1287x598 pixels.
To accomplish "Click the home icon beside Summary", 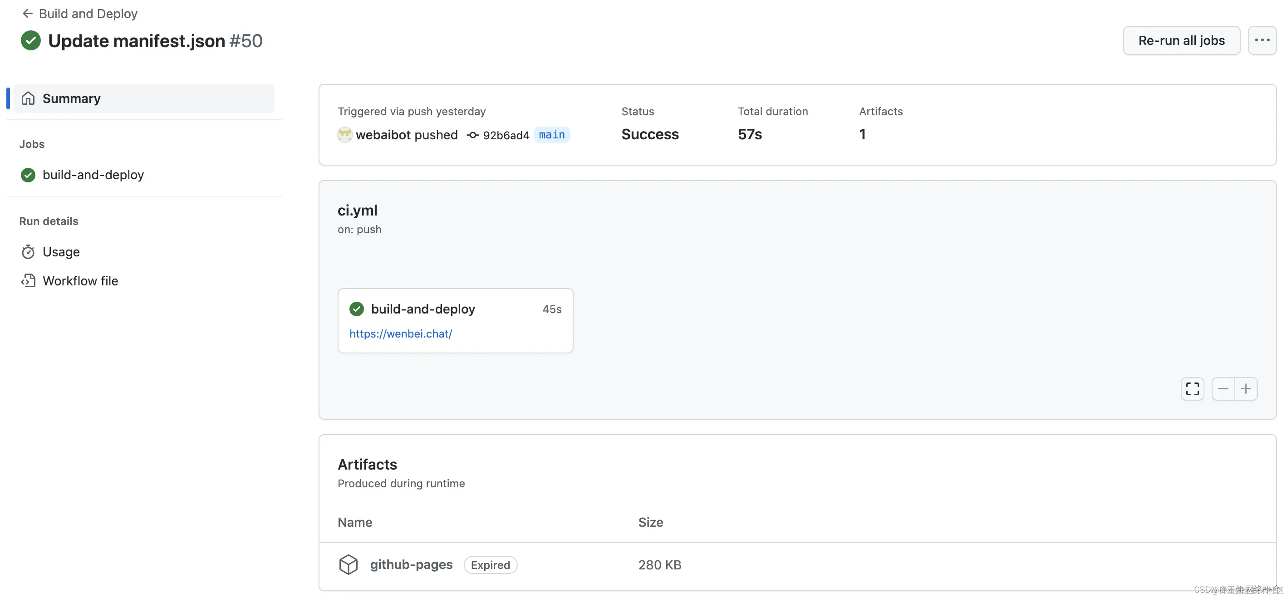I will coord(28,98).
